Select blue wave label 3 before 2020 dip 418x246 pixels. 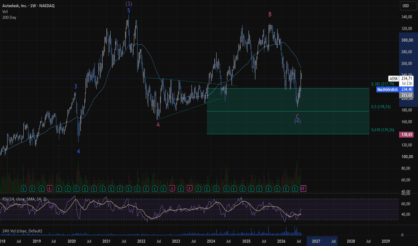[76, 86]
